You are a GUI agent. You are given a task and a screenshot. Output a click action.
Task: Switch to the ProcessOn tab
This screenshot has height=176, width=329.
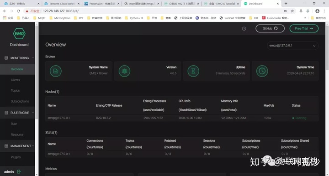102,4
